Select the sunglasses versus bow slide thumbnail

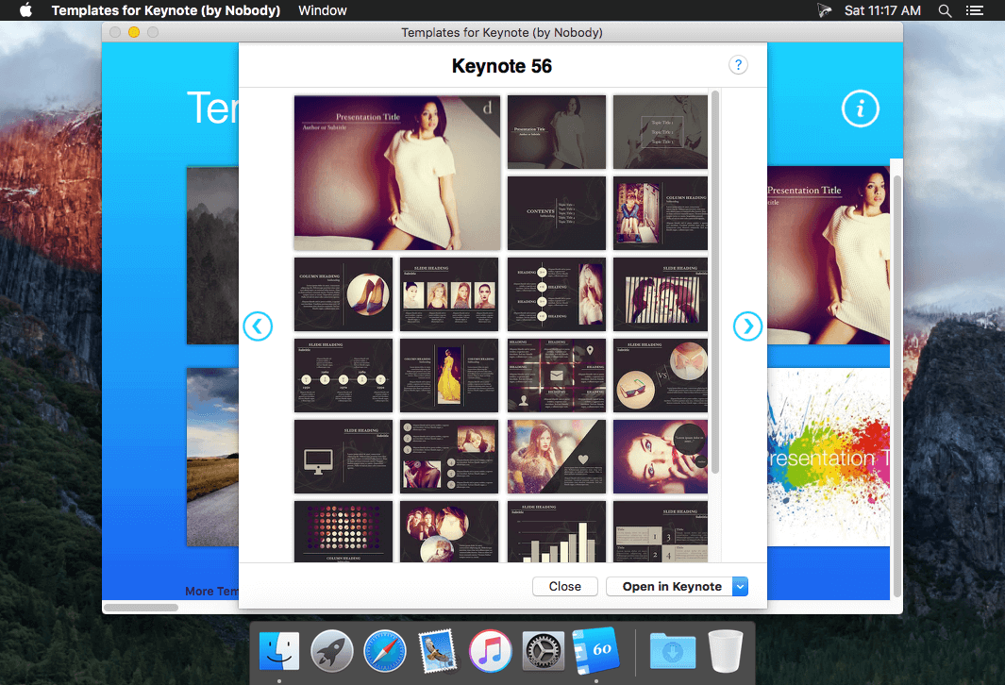[x=661, y=376]
